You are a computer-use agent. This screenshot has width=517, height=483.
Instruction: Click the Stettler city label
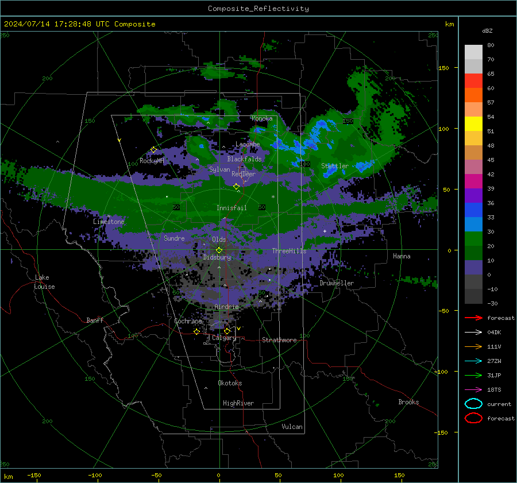click(x=335, y=166)
